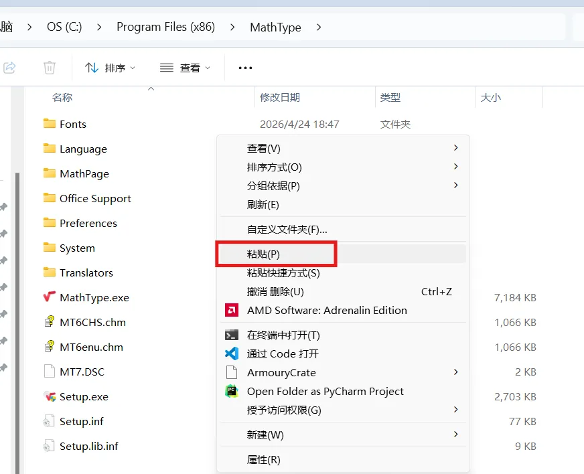Choose 自定义文件夹(F)... in context menu

coord(343,229)
